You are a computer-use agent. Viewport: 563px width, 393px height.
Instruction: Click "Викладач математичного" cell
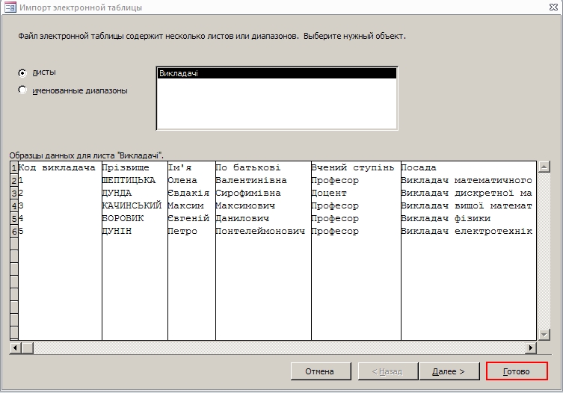469,180
